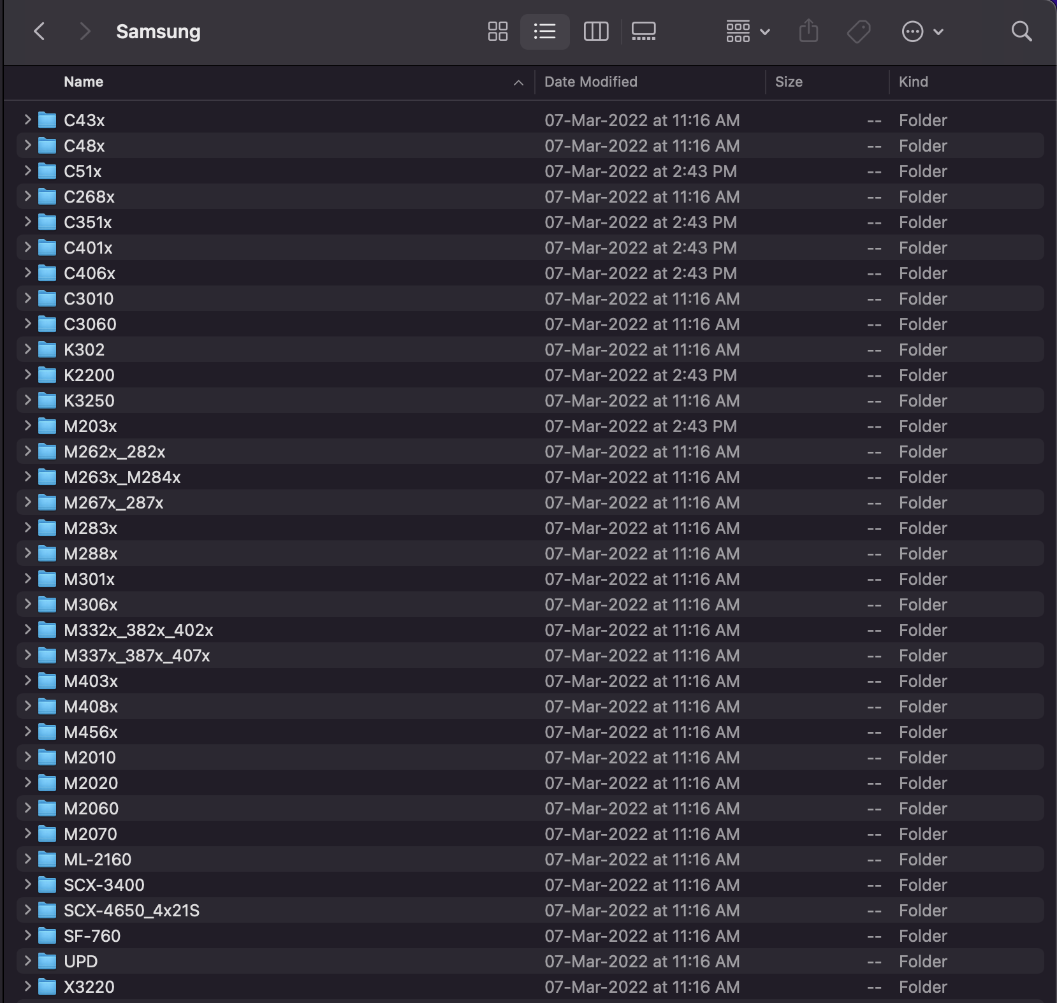This screenshot has height=1003, width=1057.
Task: Select the X3220 folder name
Action: point(89,987)
